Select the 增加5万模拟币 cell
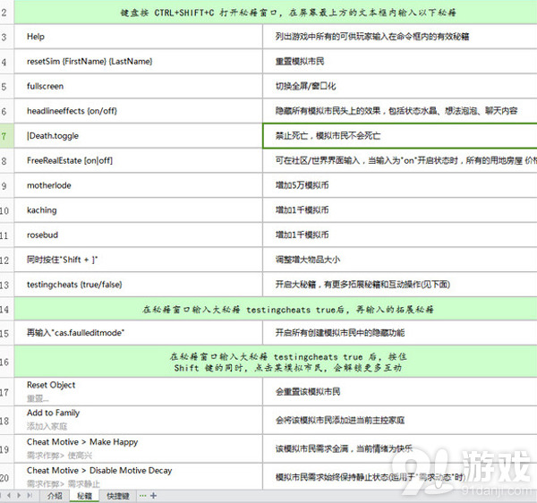The width and height of the screenshot is (537, 503). (400, 185)
